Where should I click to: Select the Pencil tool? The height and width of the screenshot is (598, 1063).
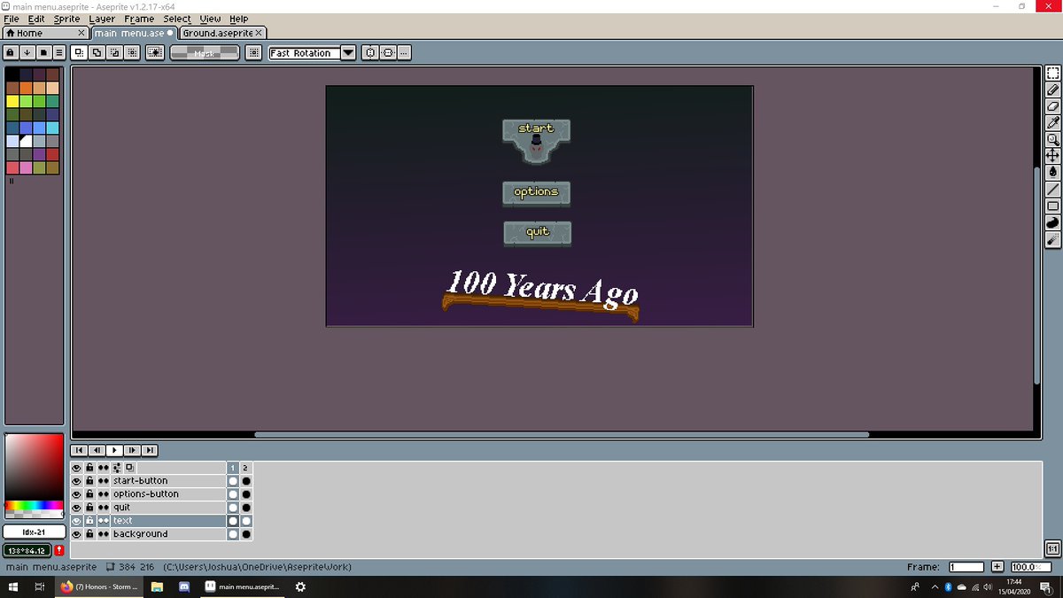click(x=1052, y=90)
